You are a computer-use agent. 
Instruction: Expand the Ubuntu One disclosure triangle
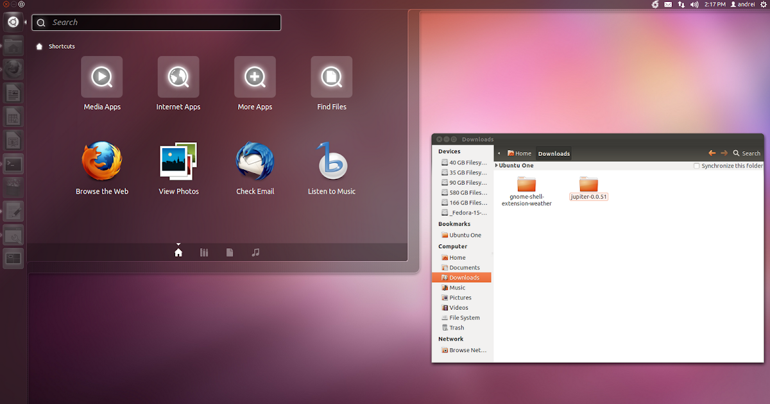[x=497, y=165]
